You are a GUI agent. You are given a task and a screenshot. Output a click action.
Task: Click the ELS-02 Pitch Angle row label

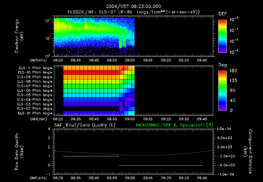point(35,109)
